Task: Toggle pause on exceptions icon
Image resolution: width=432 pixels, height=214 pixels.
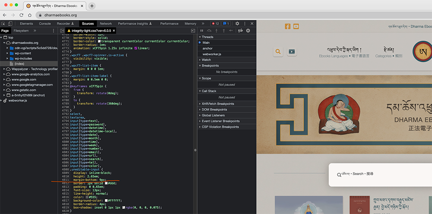Action: (x=248, y=31)
